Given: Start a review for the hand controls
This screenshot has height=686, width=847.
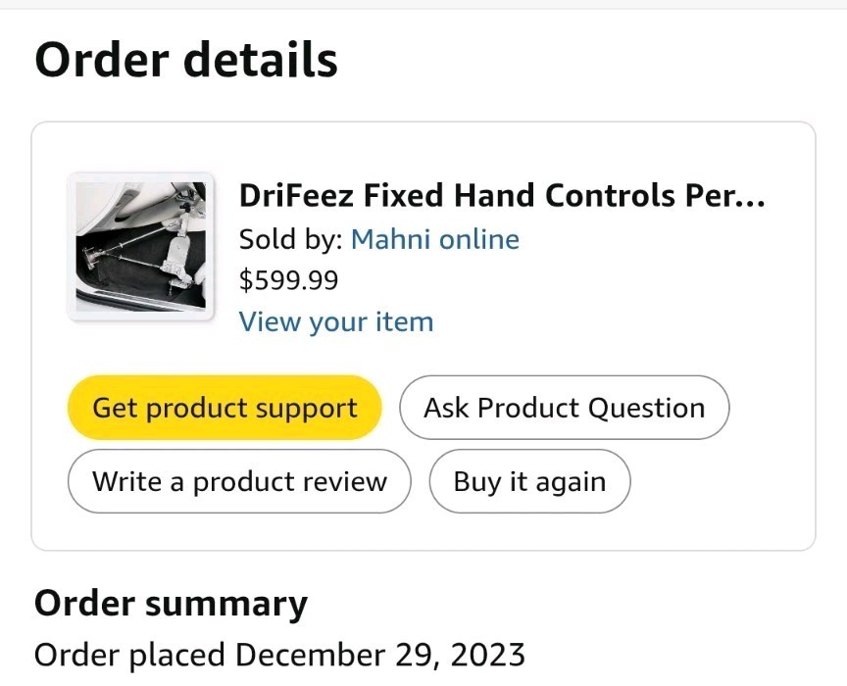Looking at the screenshot, I should 238,481.
